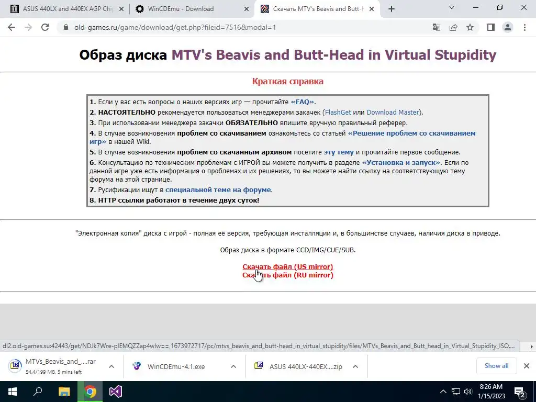Screen dimensions: 536x402
Task: Expand options for WinCDEmu-4.1.exe download
Action: tap(233, 366)
